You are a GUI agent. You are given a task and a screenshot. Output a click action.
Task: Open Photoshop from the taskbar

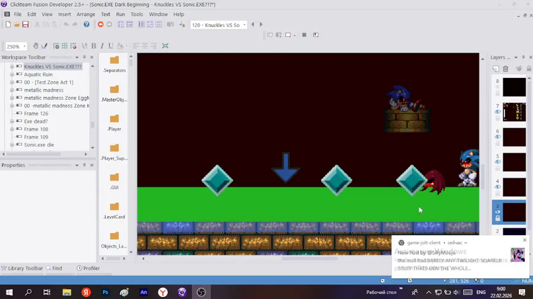coord(105,292)
